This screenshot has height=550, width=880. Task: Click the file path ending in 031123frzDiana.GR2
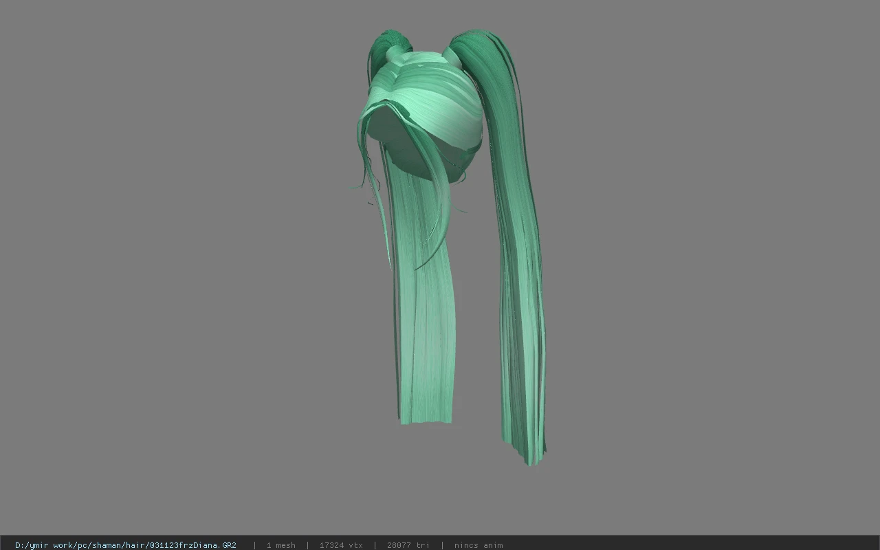126,545
